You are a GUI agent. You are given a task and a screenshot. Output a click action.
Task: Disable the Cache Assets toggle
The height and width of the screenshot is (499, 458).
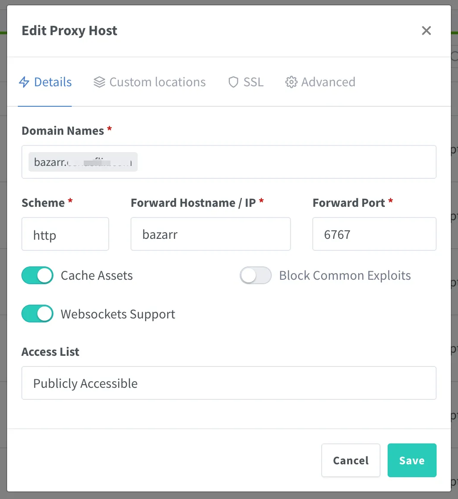[37, 275]
